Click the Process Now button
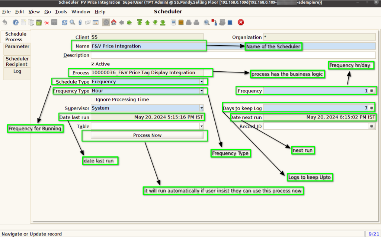381x237 pixels. (147, 135)
